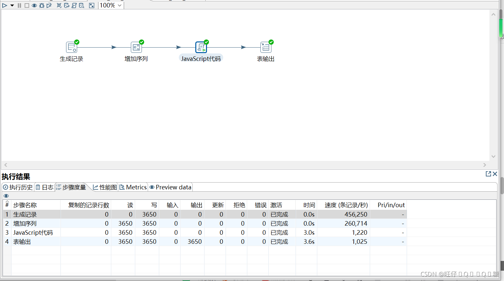Select the 表输出 step icon
The width and height of the screenshot is (504, 281).
tap(266, 47)
